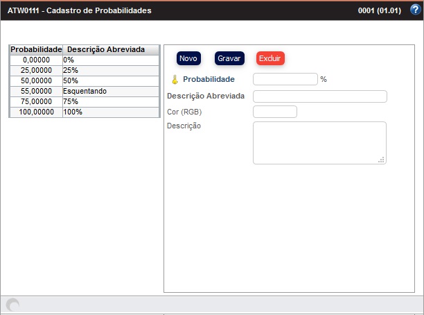This screenshot has width=424, height=315.
Task: Click the loading spinner in the status bar
Action: pyautogui.click(x=12, y=305)
